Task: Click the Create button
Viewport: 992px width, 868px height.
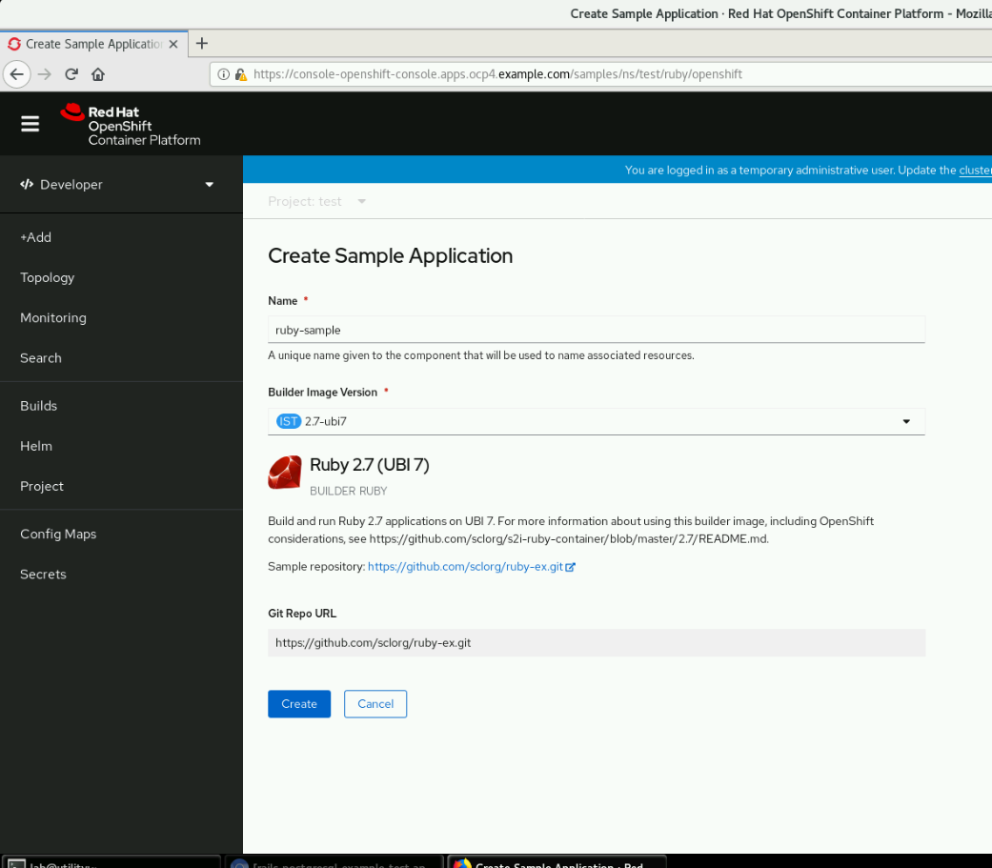Action: (x=299, y=704)
